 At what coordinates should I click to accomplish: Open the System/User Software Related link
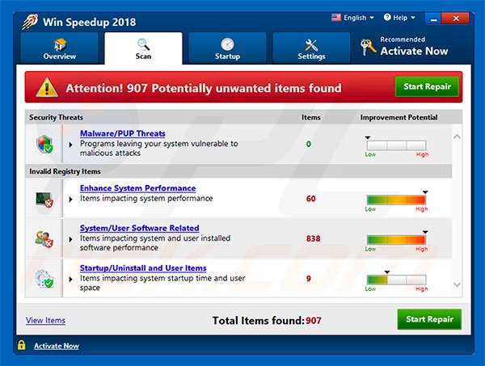pos(140,228)
